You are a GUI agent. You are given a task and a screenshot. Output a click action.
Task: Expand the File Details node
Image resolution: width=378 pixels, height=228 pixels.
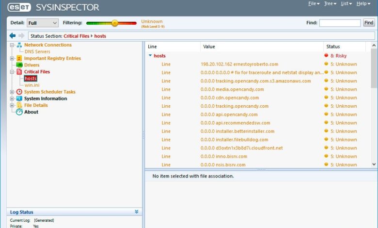click(x=12, y=105)
